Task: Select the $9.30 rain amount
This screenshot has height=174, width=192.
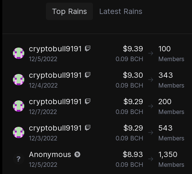Action: (x=133, y=75)
